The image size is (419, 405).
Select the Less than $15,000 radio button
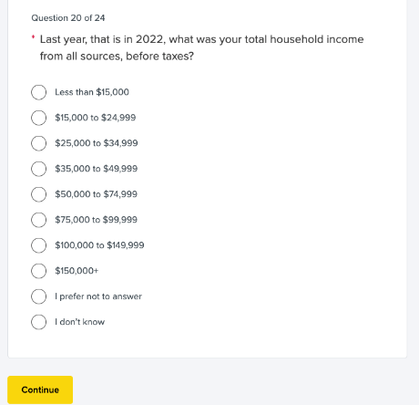(x=38, y=92)
